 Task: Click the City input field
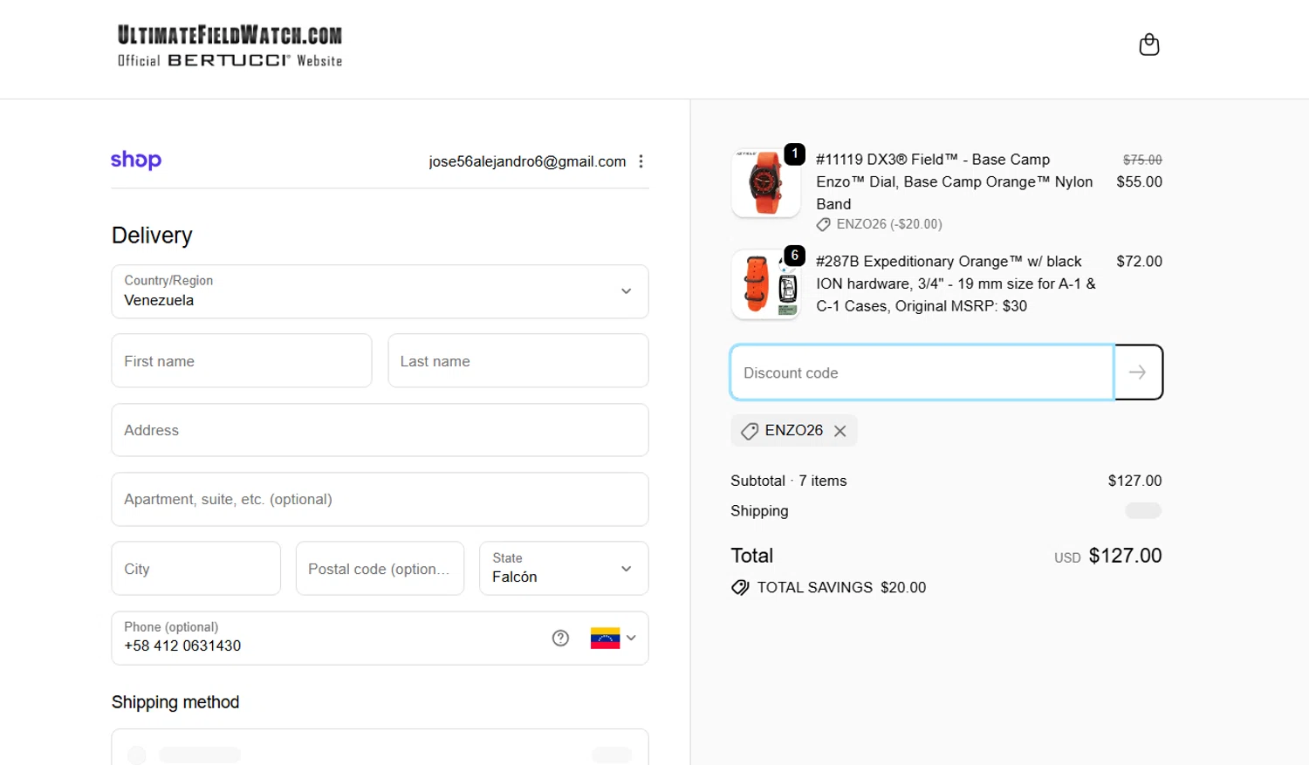coord(196,569)
